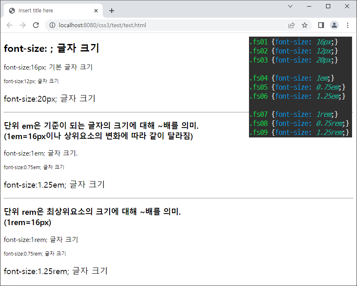Click code line '.fs08 {font-size: 0.75rem;}'
The height and width of the screenshot is (286, 357).
299,123
